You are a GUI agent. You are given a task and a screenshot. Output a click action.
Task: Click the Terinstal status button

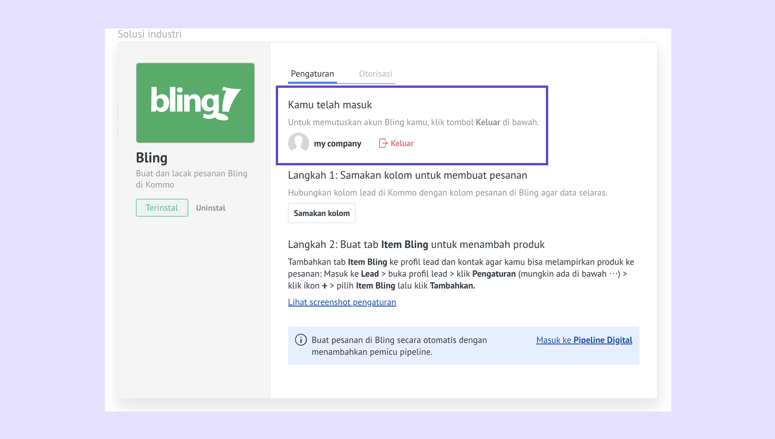point(162,208)
